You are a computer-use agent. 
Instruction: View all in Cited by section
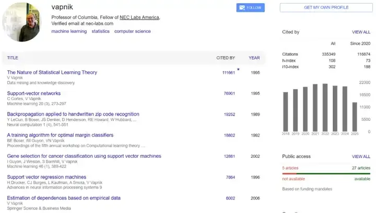361,32
